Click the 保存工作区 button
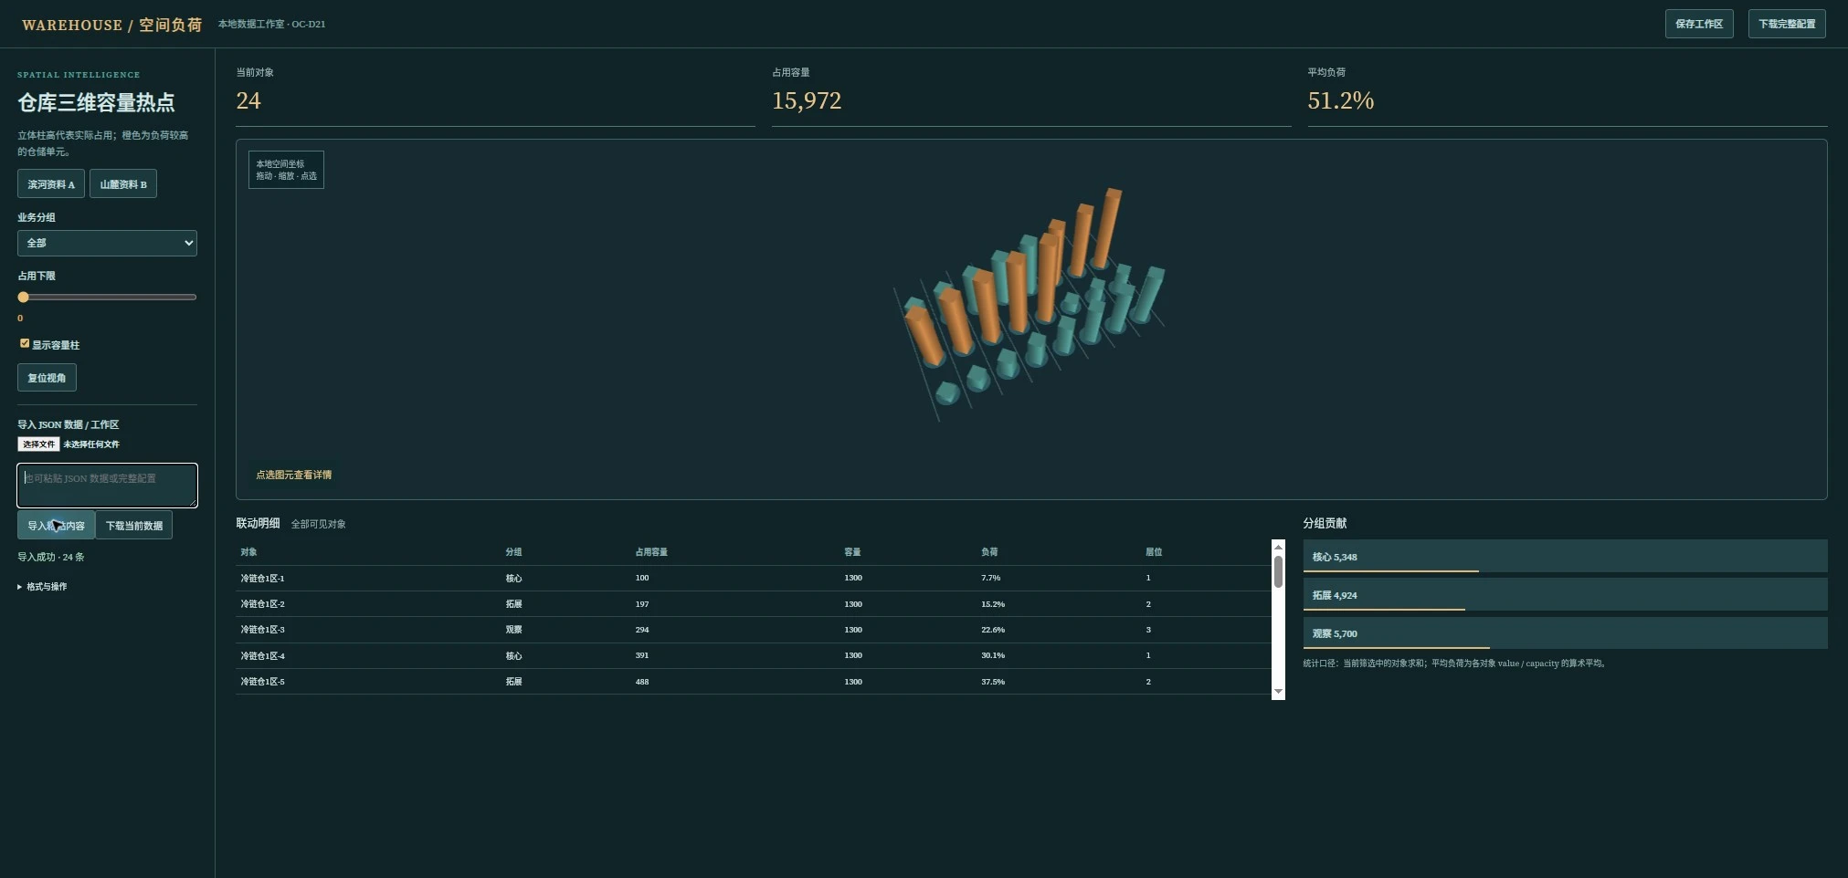This screenshot has height=878, width=1848. pos(1699,24)
